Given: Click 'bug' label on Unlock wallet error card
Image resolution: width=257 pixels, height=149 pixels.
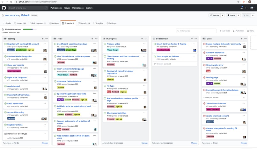Looking at the screenshot, I should 208,71.
